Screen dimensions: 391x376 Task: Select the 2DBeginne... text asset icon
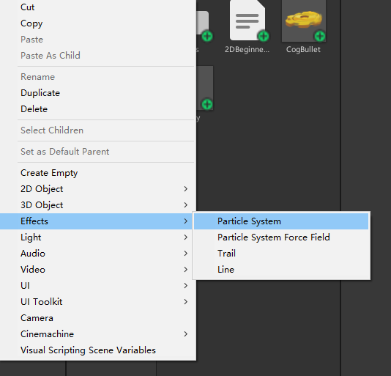[247, 21]
